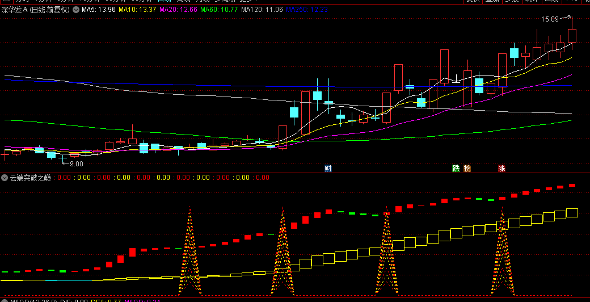Click the 9.00 low price label
Image resolution: width=590 pixels, height=302 pixels.
77,164
